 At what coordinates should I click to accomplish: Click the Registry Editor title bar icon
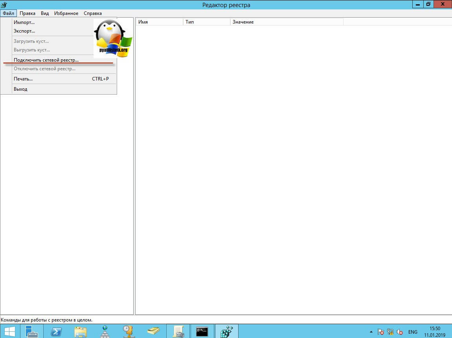point(4,5)
